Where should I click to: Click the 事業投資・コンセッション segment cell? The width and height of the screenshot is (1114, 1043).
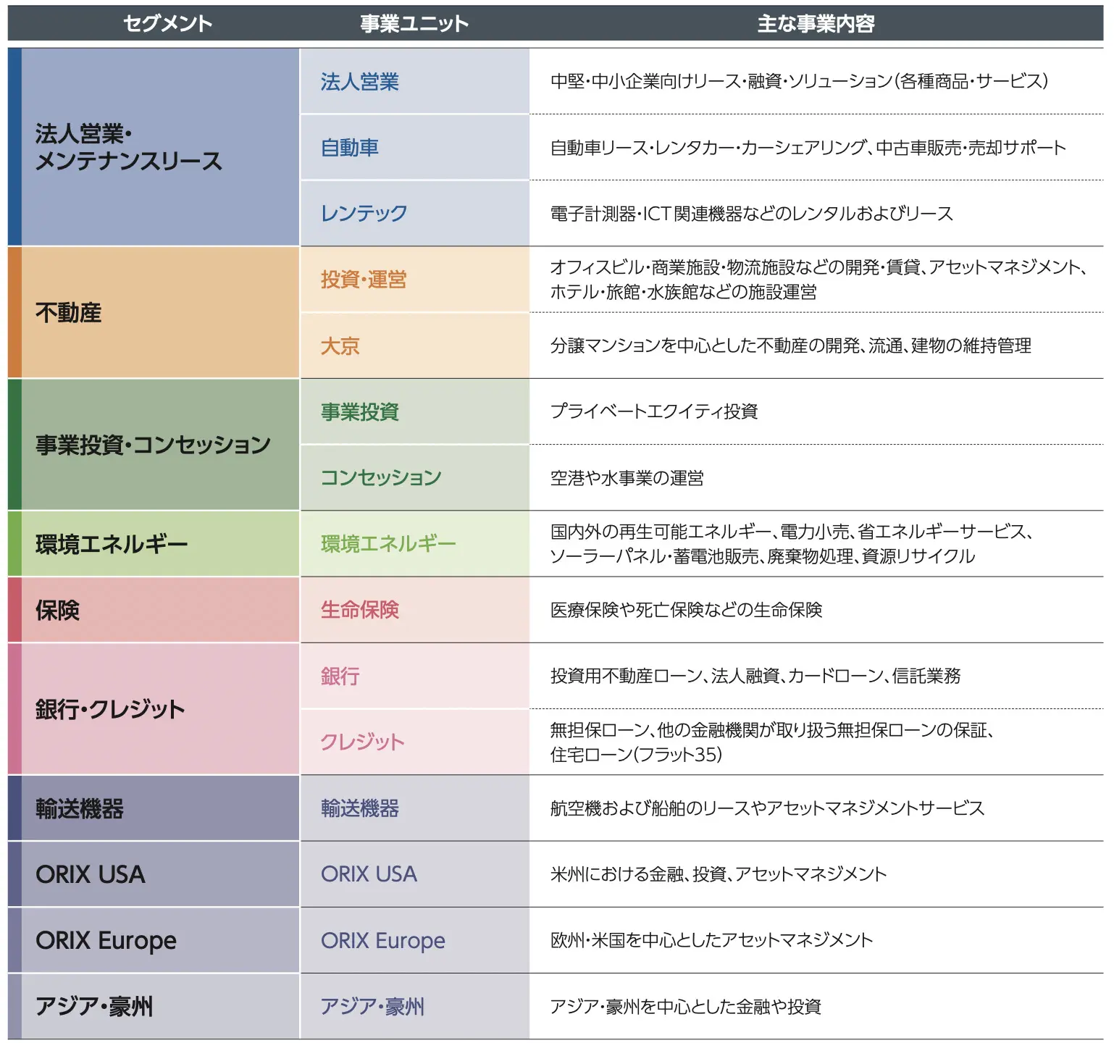[159, 445]
